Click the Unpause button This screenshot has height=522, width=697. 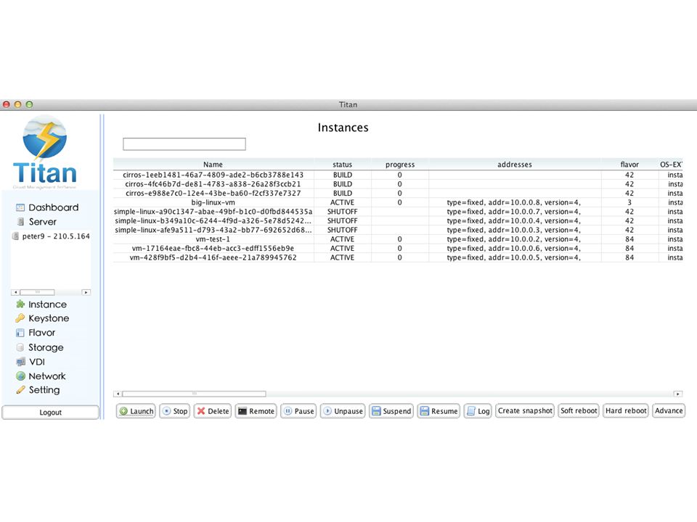[x=342, y=411]
